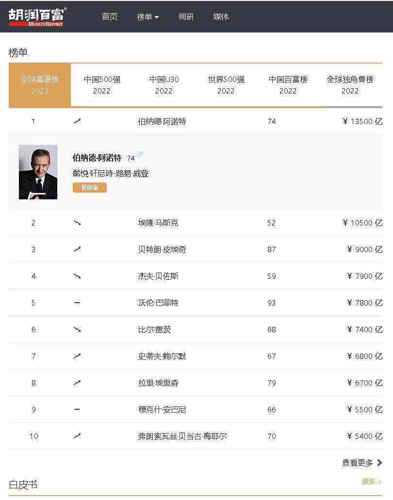Click the rising trend icon for 贝特朗·皮埃奇

pos(77,250)
